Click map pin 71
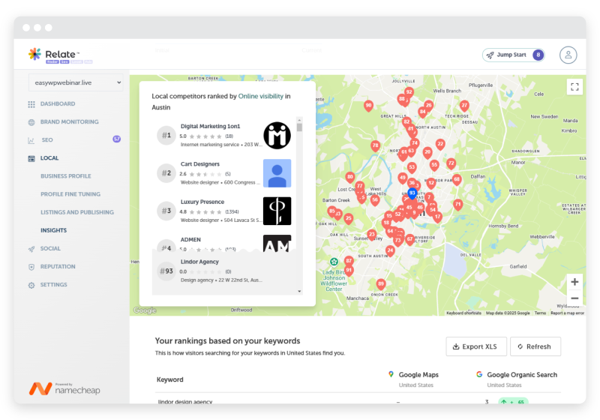 [x=458, y=205]
